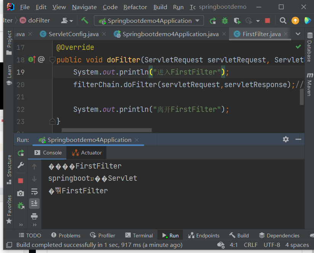Image resolution: width=314 pixels, height=253 pixels.
Task: Open the Terminal tool window
Action: 139,235
